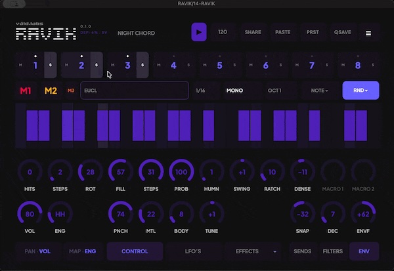
Task: Solo track 8 with its S button
Action: (373, 65)
